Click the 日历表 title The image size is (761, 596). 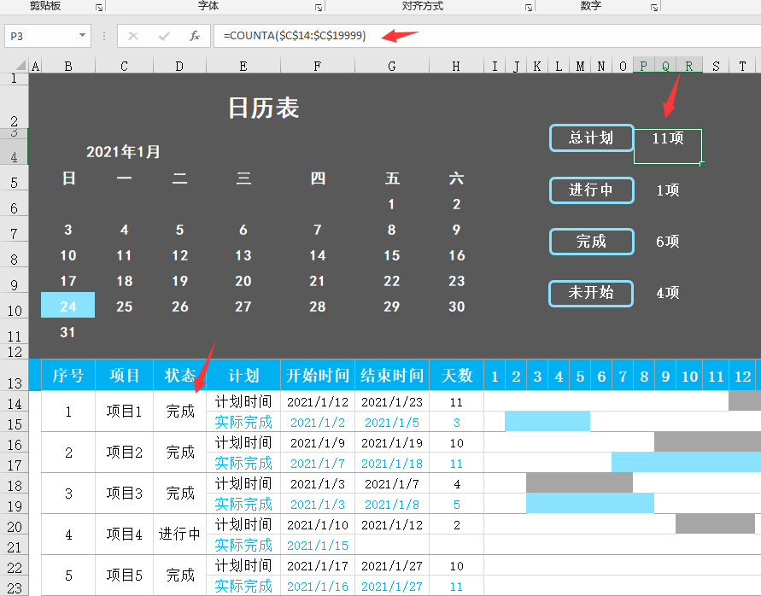tap(264, 108)
